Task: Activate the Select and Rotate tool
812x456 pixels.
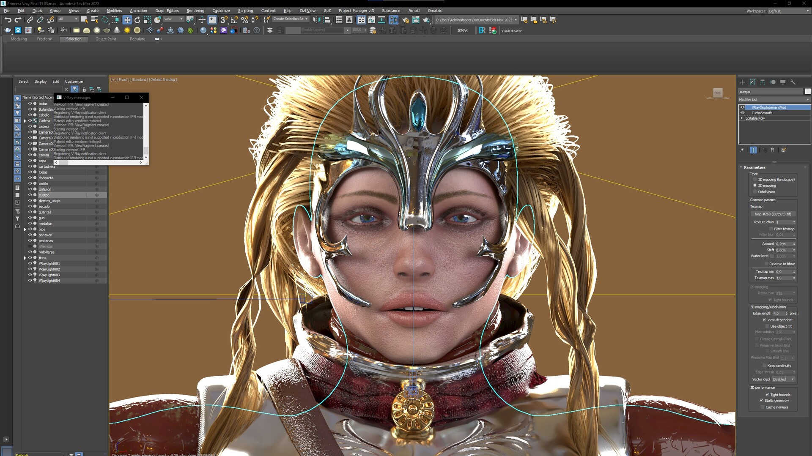Action: pyautogui.click(x=137, y=20)
